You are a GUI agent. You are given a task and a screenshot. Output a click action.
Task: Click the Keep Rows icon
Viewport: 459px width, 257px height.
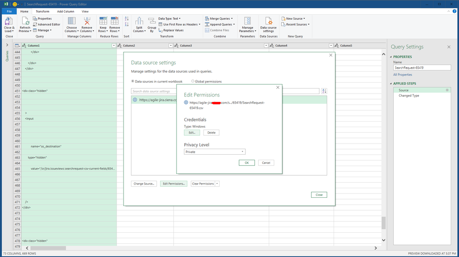point(103,25)
